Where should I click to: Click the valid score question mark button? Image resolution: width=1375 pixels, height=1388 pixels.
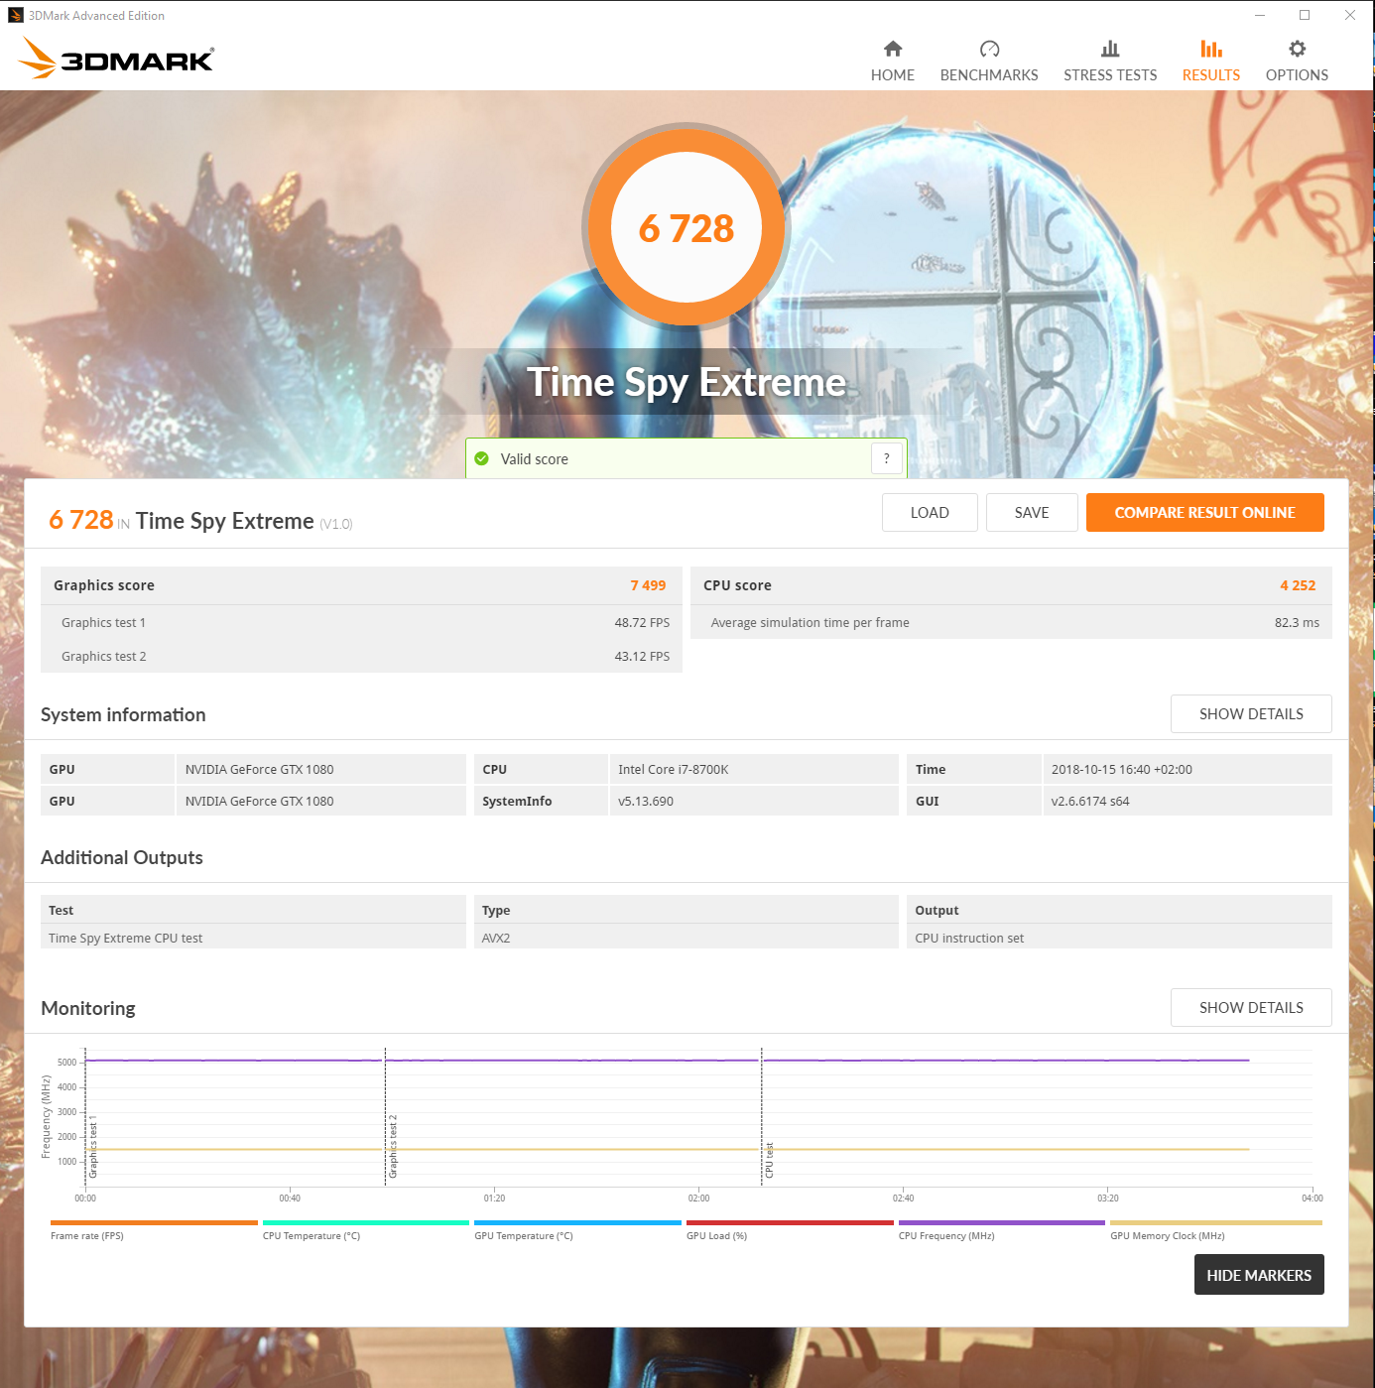(887, 458)
